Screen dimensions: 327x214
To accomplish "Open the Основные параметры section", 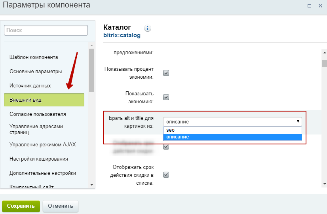I will pos(36,71).
